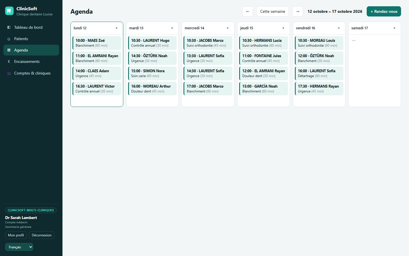Open Comptes & cliniques section
This screenshot has height=256, width=409.
coord(31,73)
